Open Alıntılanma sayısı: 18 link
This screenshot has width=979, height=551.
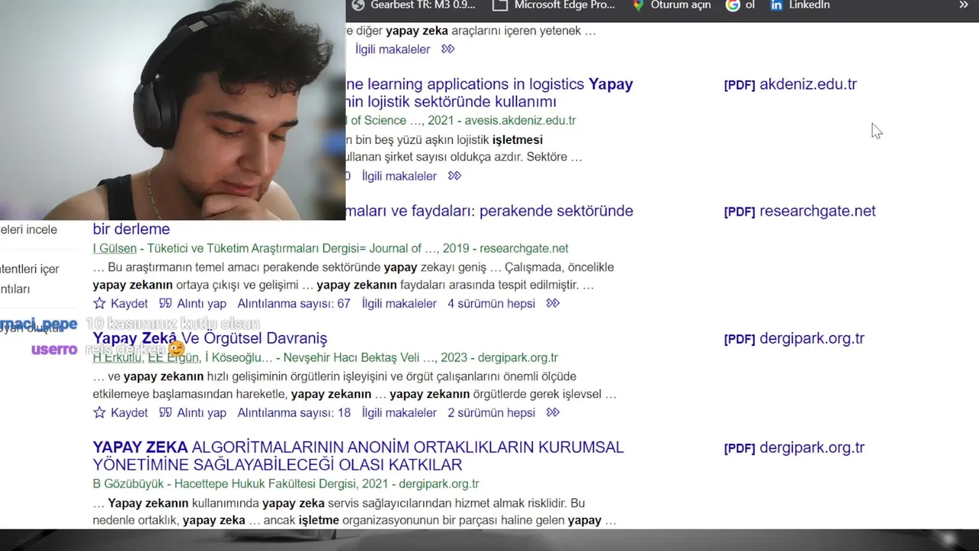coord(294,413)
